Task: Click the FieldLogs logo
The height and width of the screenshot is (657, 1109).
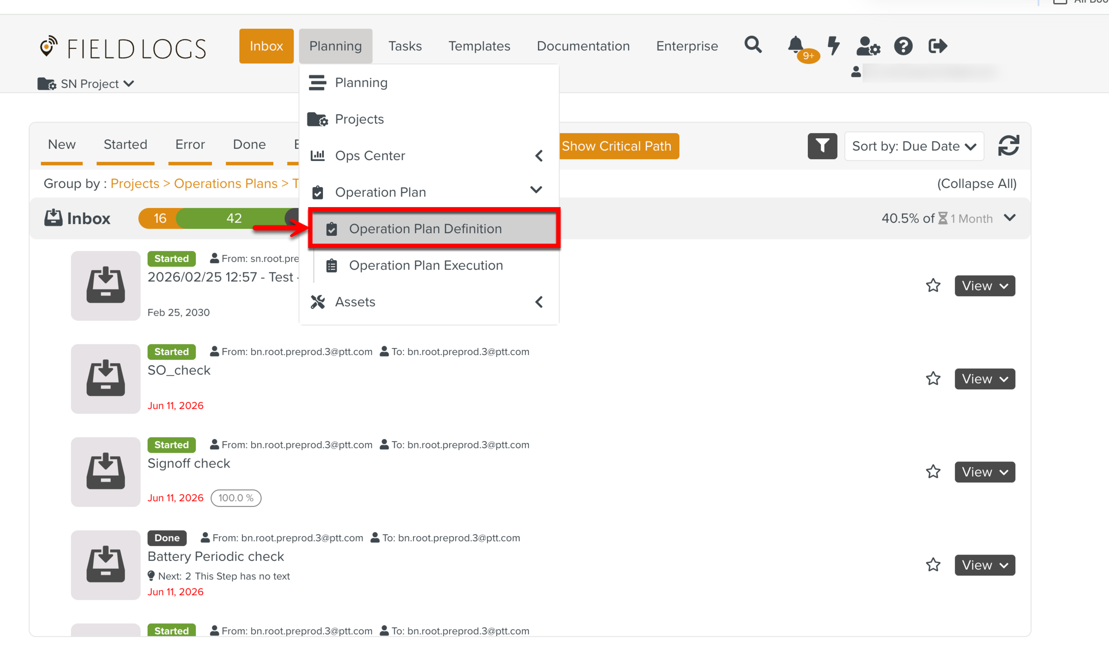Action: tap(122, 47)
